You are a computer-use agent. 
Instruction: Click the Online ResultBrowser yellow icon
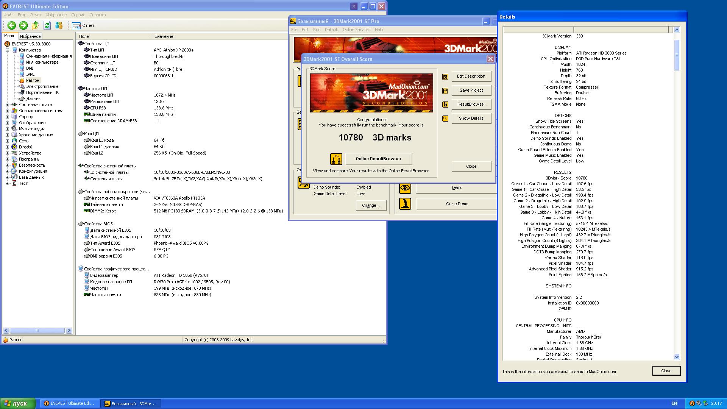pos(336,159)
